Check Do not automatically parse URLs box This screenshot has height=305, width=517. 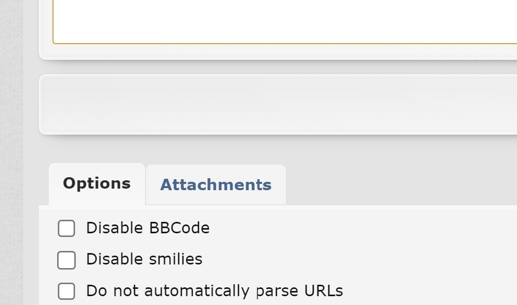[x=67, y=291]
